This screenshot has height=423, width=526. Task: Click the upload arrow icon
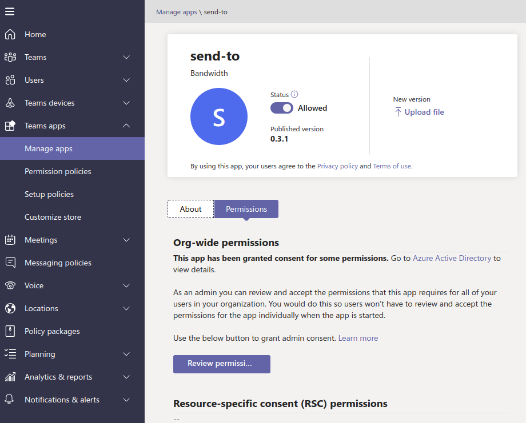point(398,112)
